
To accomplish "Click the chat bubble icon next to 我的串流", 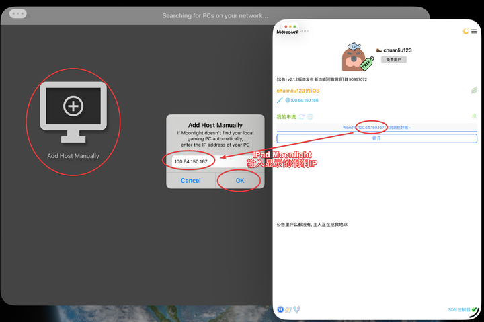I will (310, 116).
